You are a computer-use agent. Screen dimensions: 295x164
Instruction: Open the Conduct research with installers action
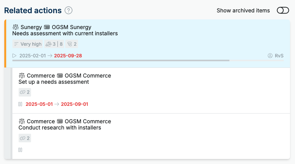60,128
